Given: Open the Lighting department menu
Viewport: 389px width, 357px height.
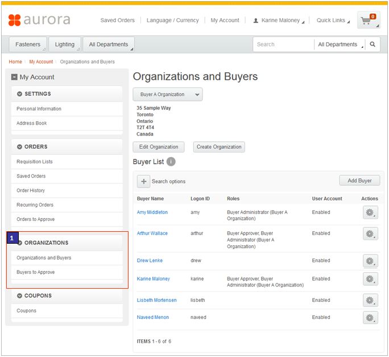Looking at the screenshot, I should [x=65, y=44].
